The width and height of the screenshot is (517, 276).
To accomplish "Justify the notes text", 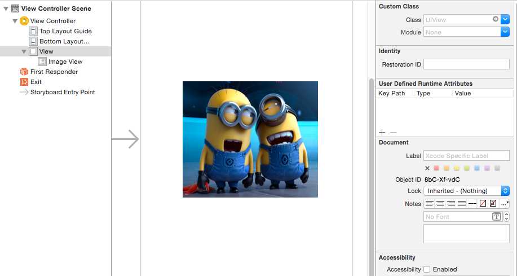I will pyautogui.click(x=462, y=204).
